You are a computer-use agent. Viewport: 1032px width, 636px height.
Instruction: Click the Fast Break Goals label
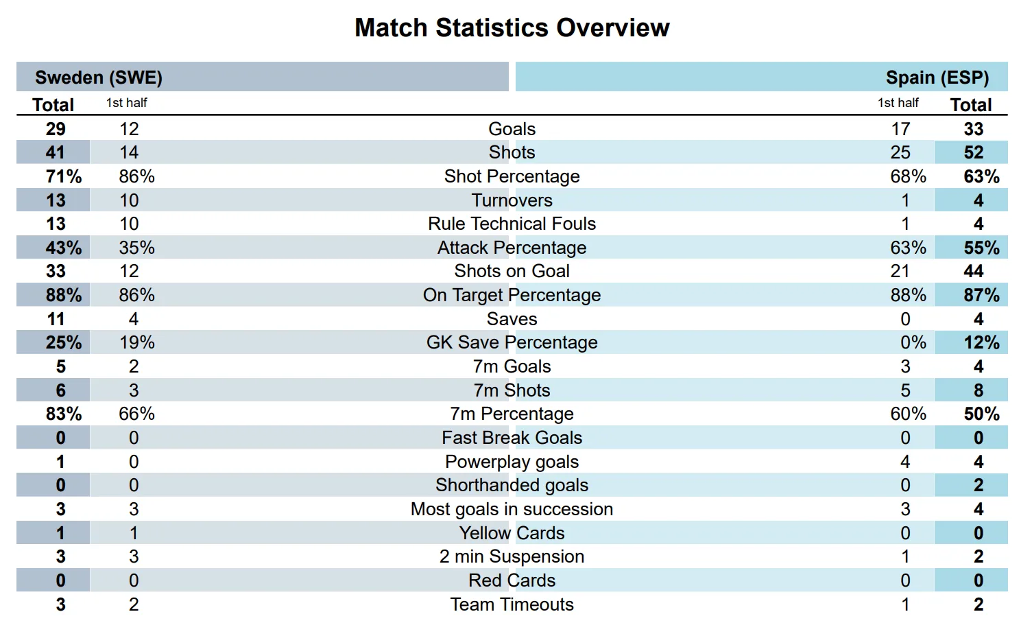click(x=512, y=438)
